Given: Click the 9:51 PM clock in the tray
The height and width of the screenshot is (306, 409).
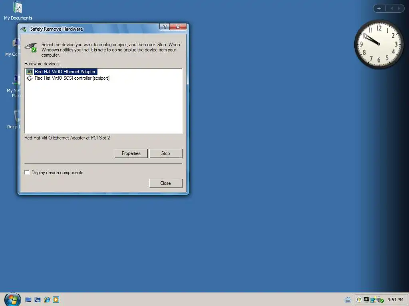Looking at the screenshot, I should [395, 300].
